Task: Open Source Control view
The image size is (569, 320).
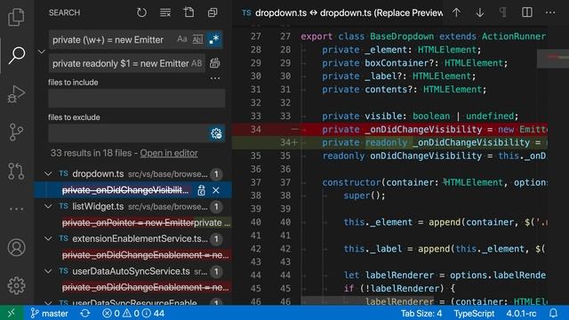Action: [x=16, y=132]
